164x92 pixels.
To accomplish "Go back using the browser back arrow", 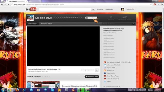I will [x=2, y=4].
